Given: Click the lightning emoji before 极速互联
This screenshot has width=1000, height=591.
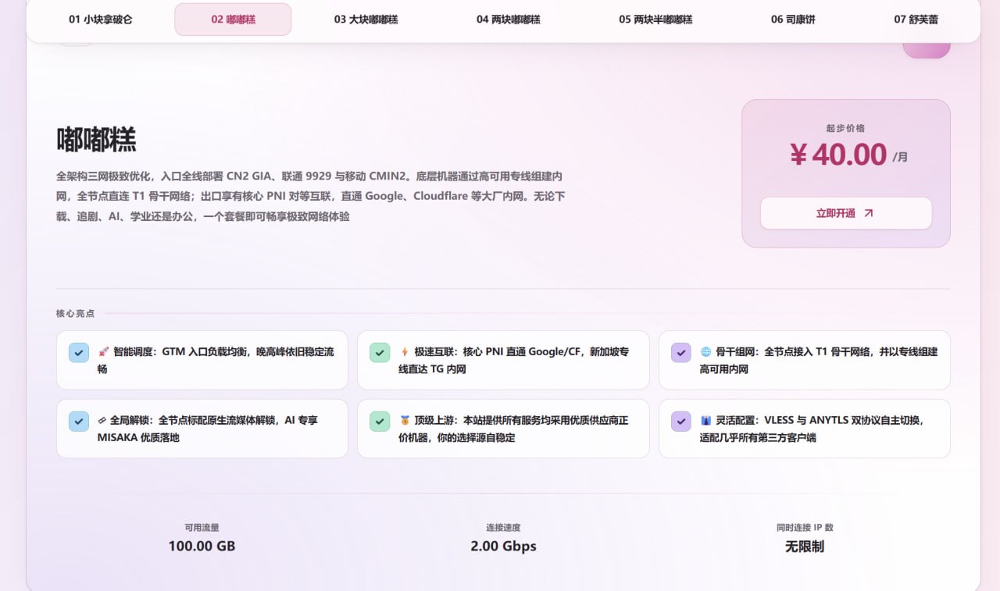Looking at the screenshot, I should pyautogui.click(x=405, y=352).
